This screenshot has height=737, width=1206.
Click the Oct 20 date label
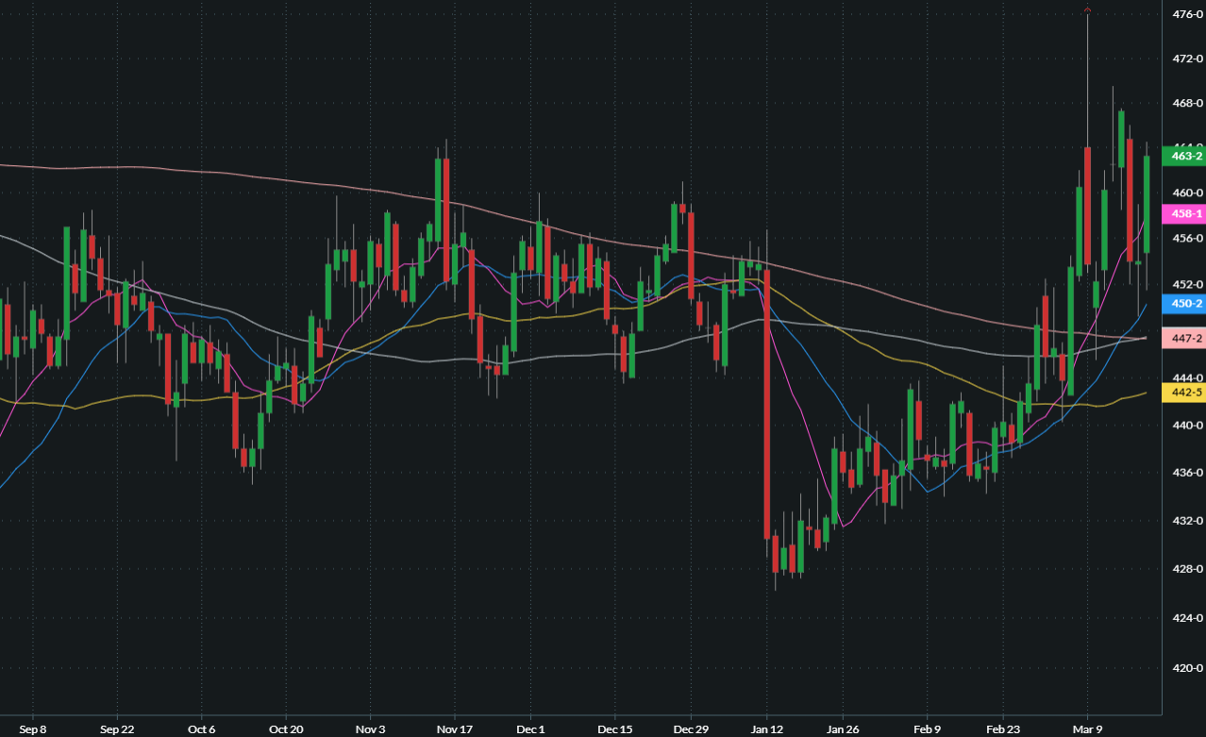(x=286, y=729)
